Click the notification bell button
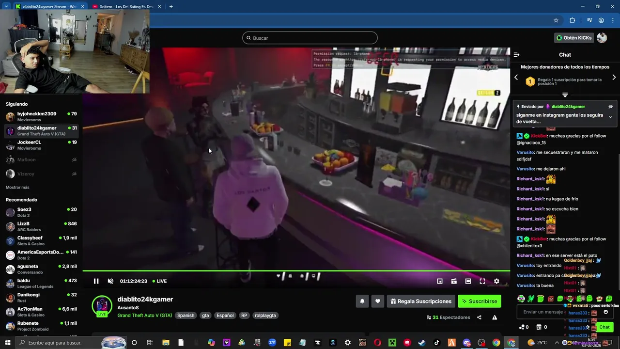This screenshot has width=620, height=349. click(x=362, y=301)
